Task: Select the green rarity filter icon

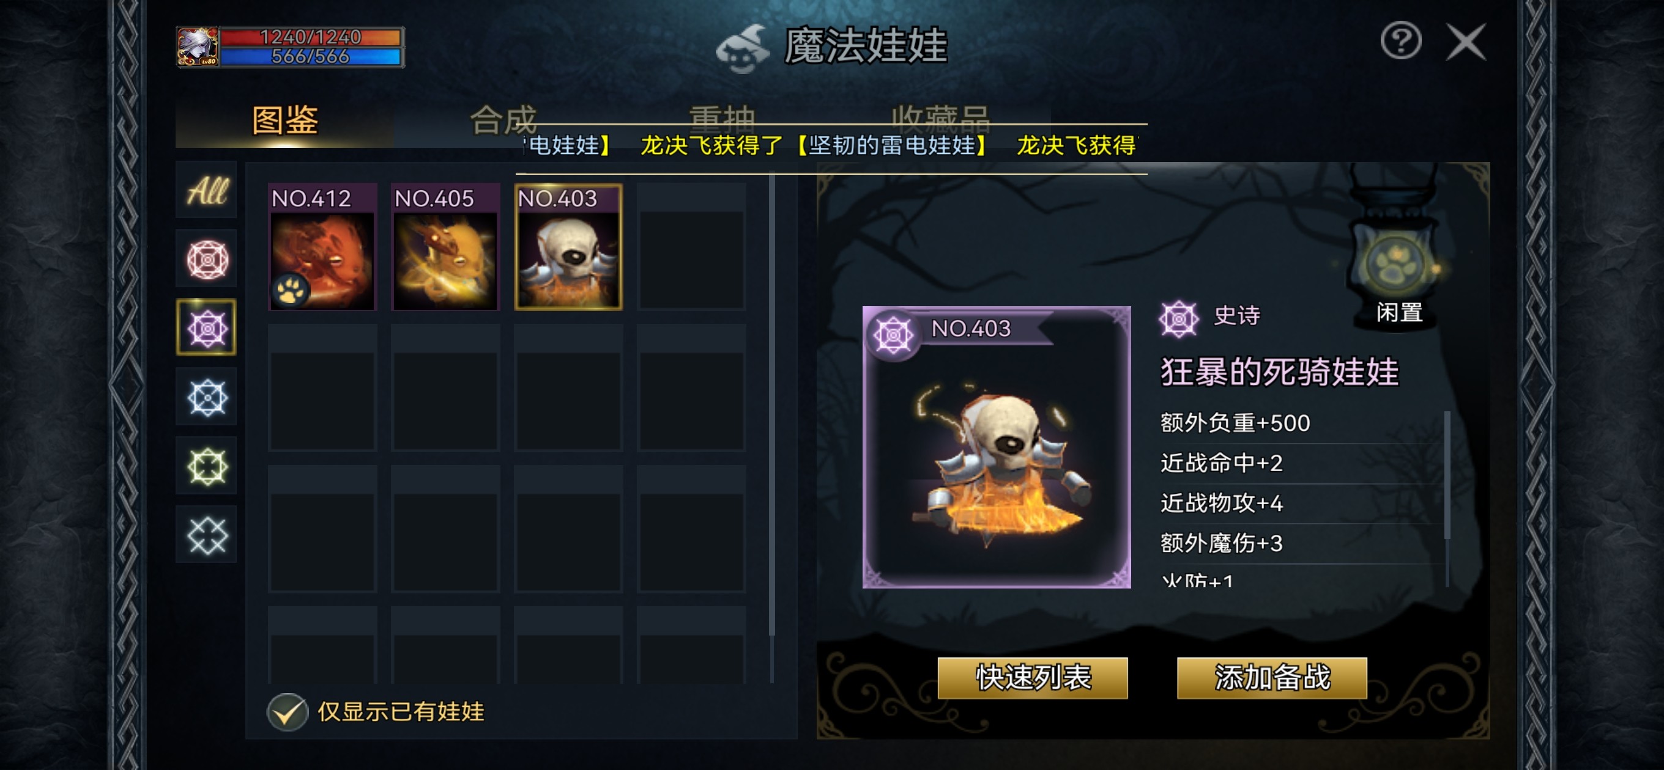Action: click(x=207, y=466)
